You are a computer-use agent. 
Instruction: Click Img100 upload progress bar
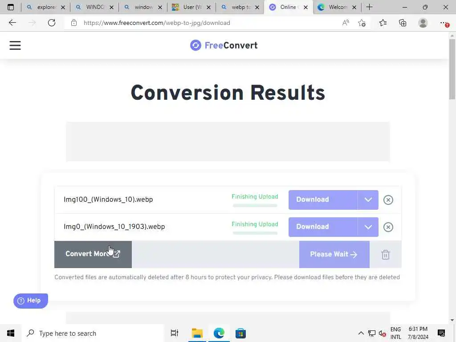pyautogui.click(x=255, y=206)
